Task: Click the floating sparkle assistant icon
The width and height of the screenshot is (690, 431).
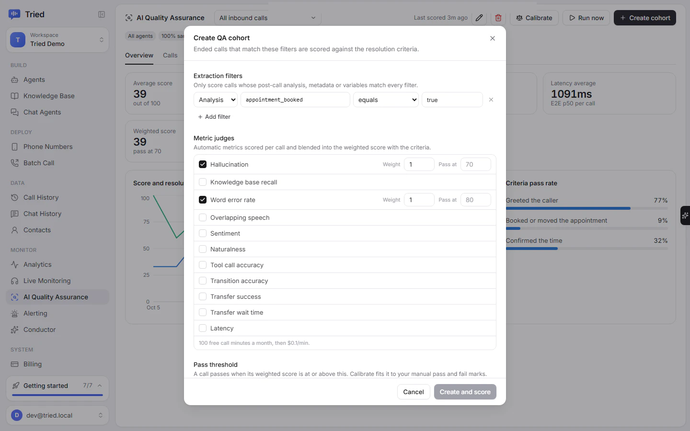Action: click(685, 215)
